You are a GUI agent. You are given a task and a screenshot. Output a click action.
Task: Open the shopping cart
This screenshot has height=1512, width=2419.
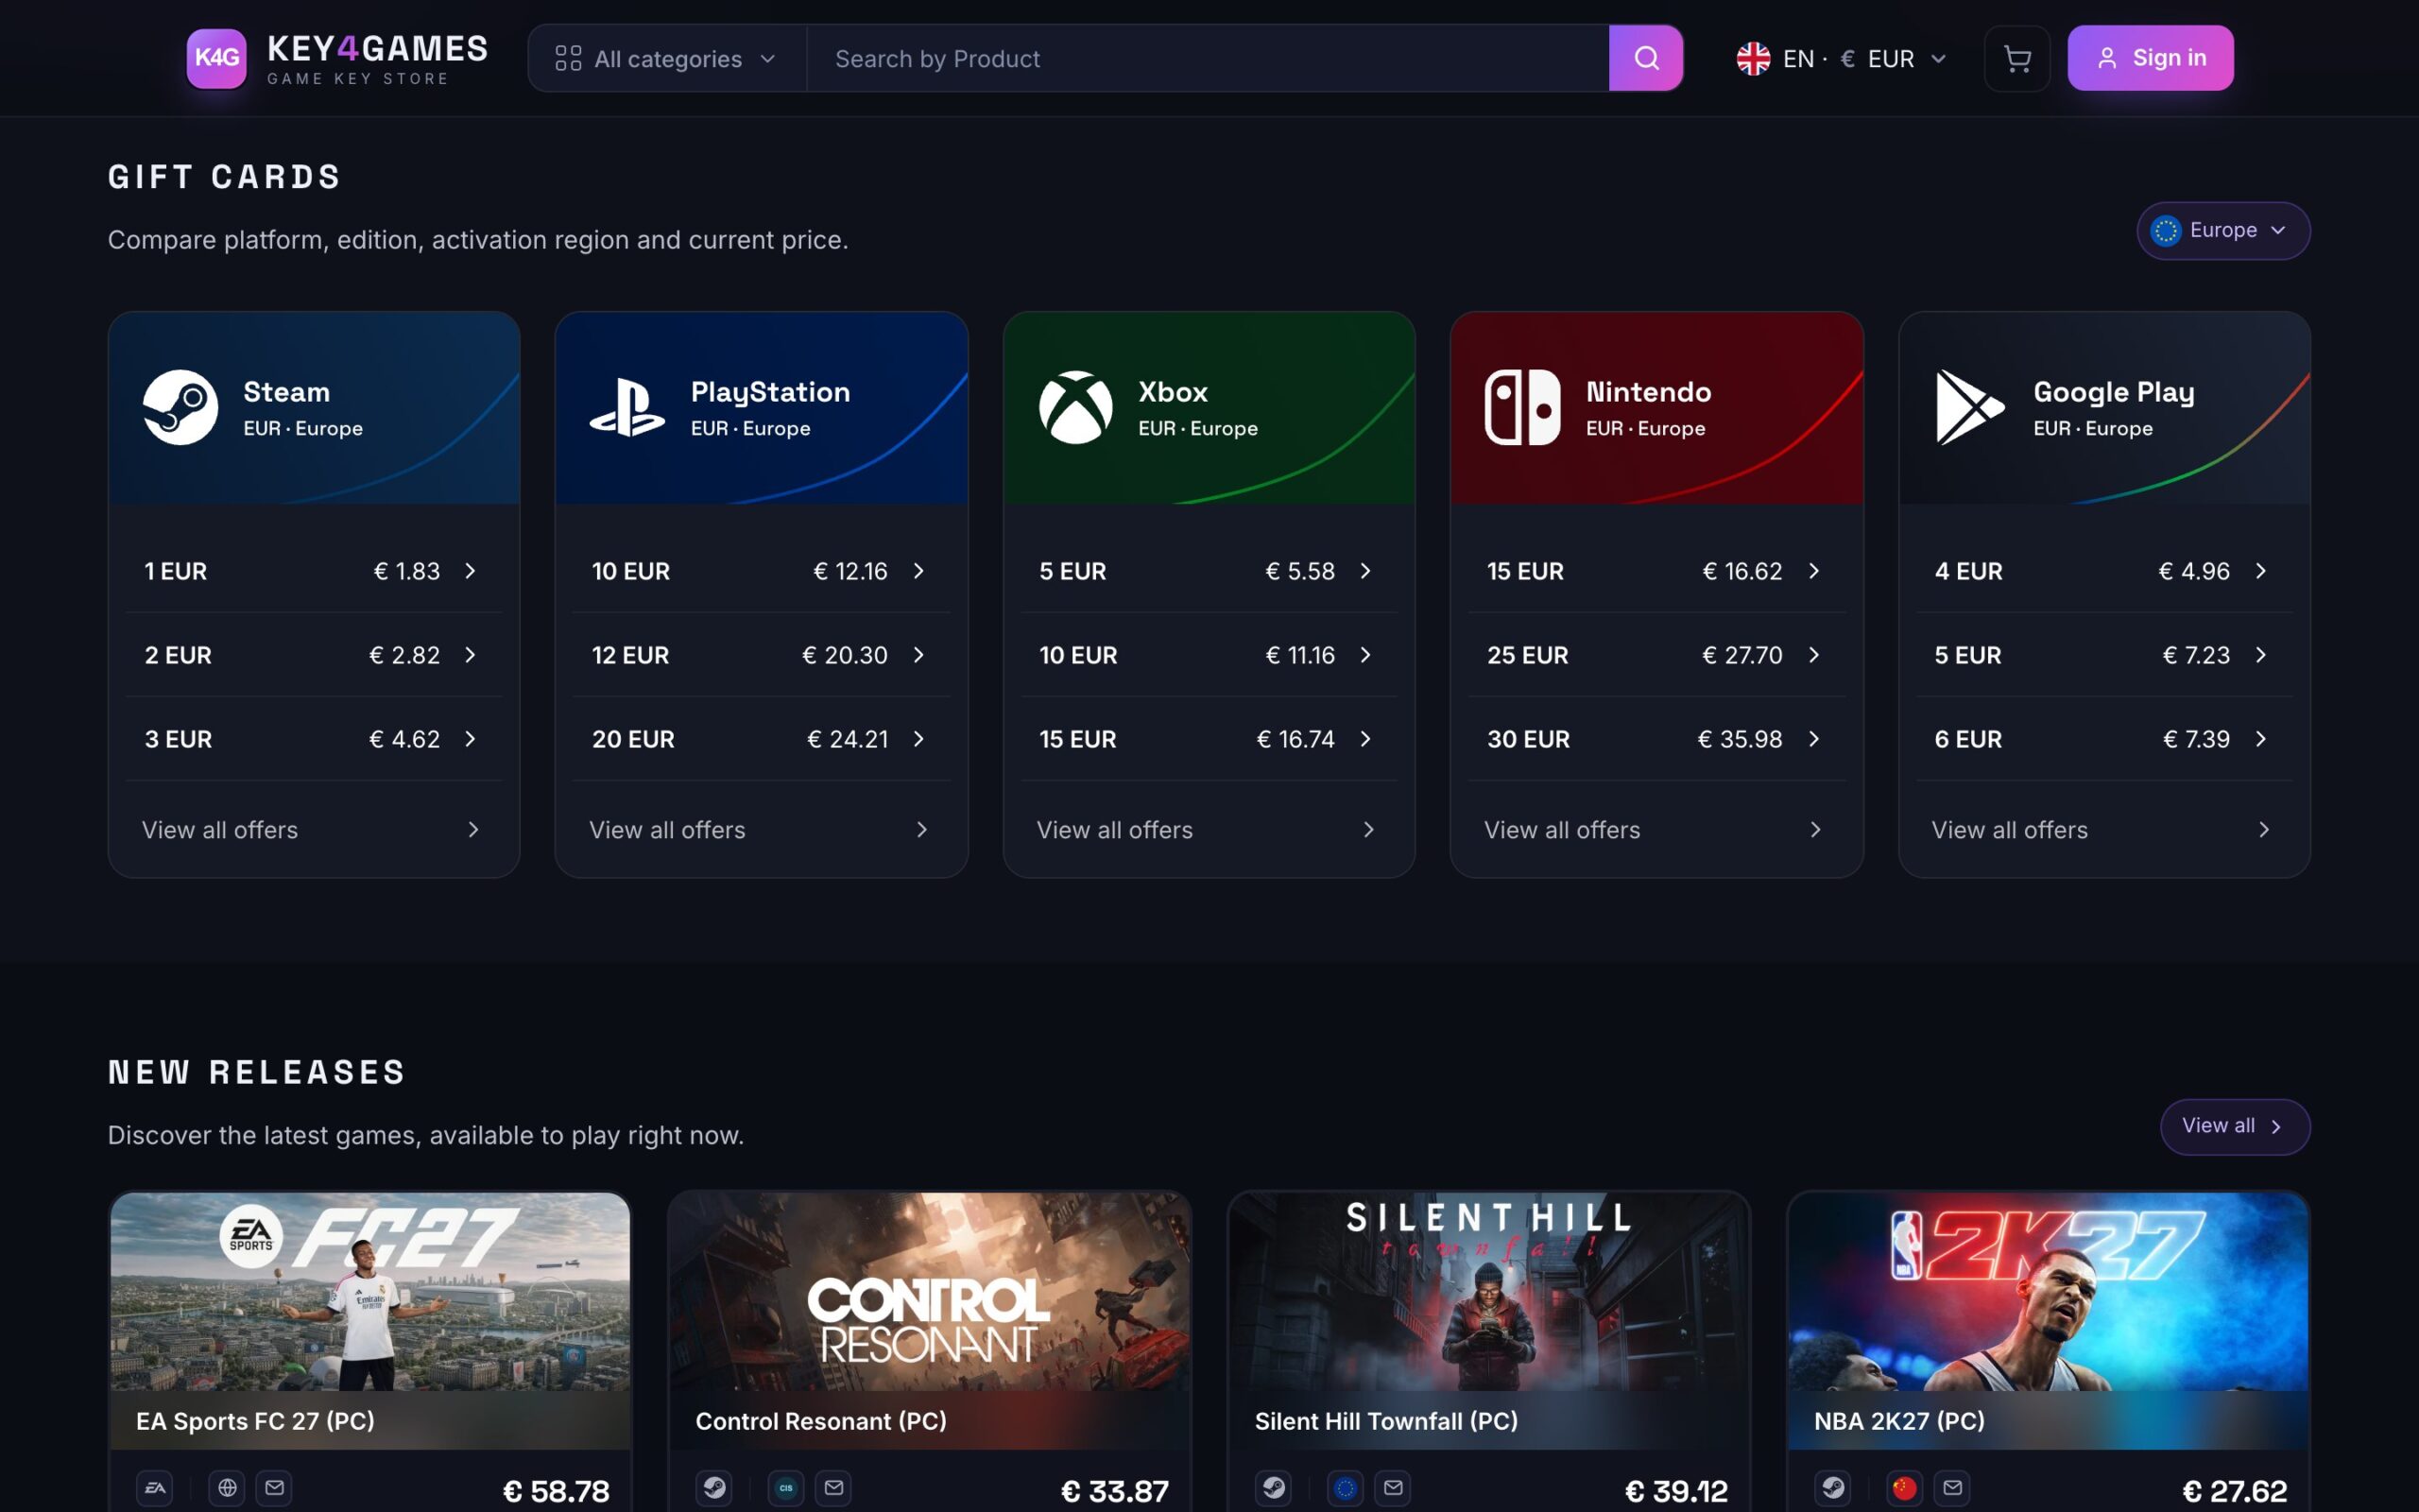2016,58
